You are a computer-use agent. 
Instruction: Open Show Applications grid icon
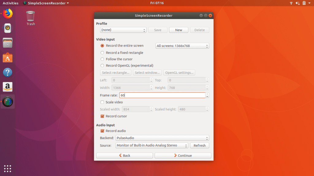click(x=7, y=168)
